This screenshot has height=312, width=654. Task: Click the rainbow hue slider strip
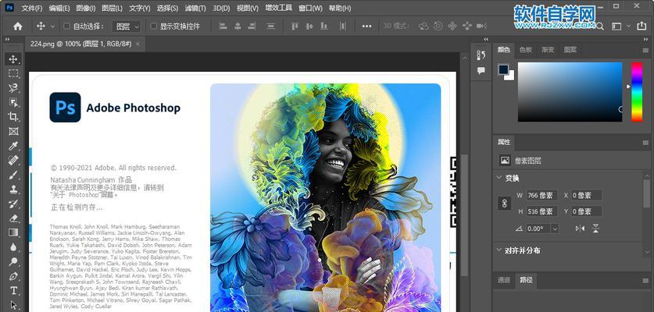point(637,92)
